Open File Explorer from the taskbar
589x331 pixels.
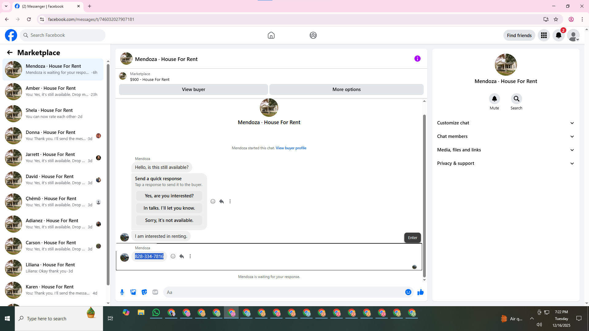click(x=141, y=313)
